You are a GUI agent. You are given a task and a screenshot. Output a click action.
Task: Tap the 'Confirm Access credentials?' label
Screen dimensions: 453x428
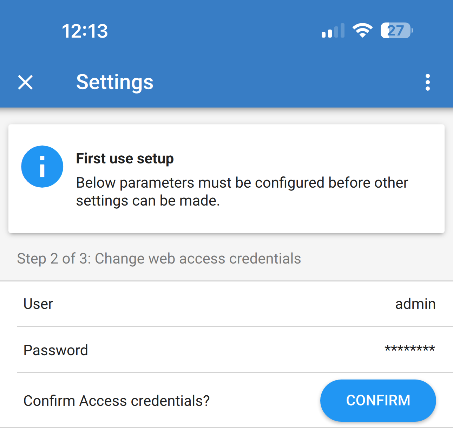116,401
